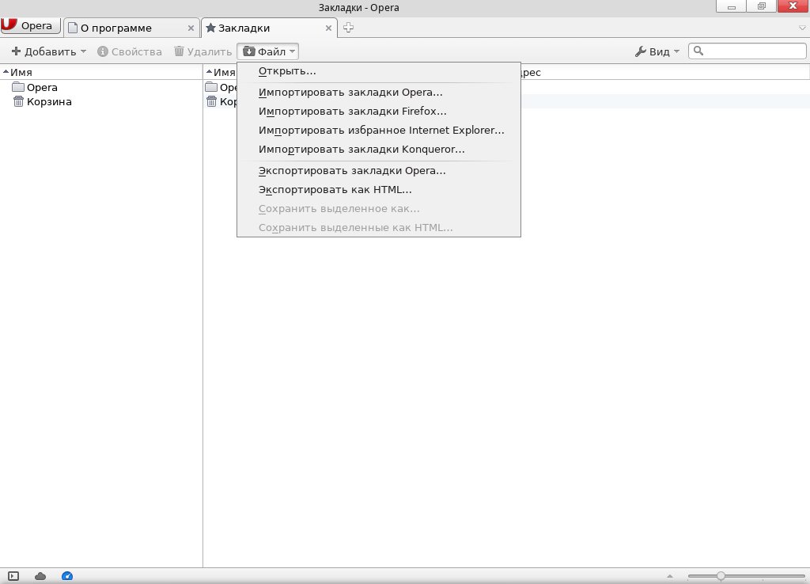
Task: Open Opera Link cloud icon in status bar
Action: tap(40, 576)
